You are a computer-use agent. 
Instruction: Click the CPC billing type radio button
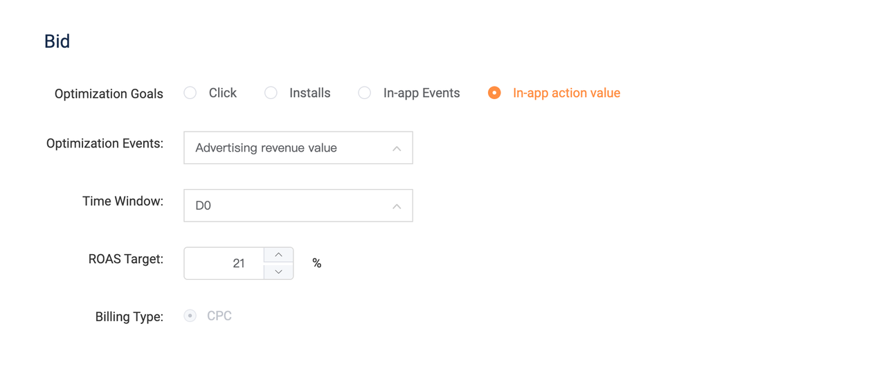click(190, 316)
